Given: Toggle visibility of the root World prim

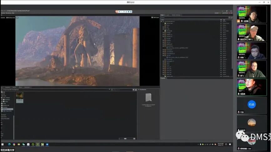Looking at the screenshot, I should [221, 22].
